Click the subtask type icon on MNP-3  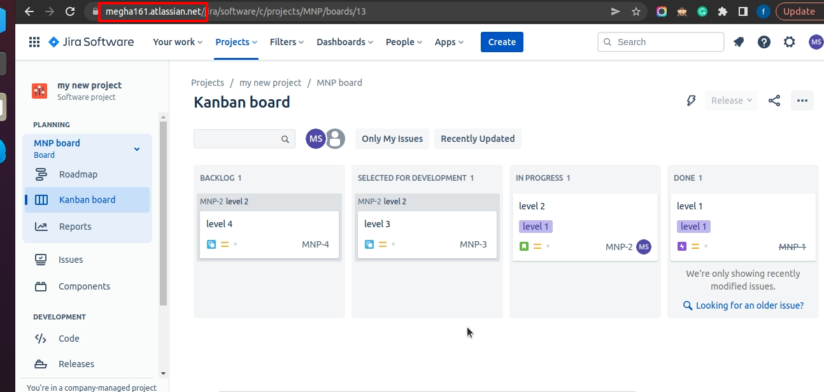coord(369,244)
